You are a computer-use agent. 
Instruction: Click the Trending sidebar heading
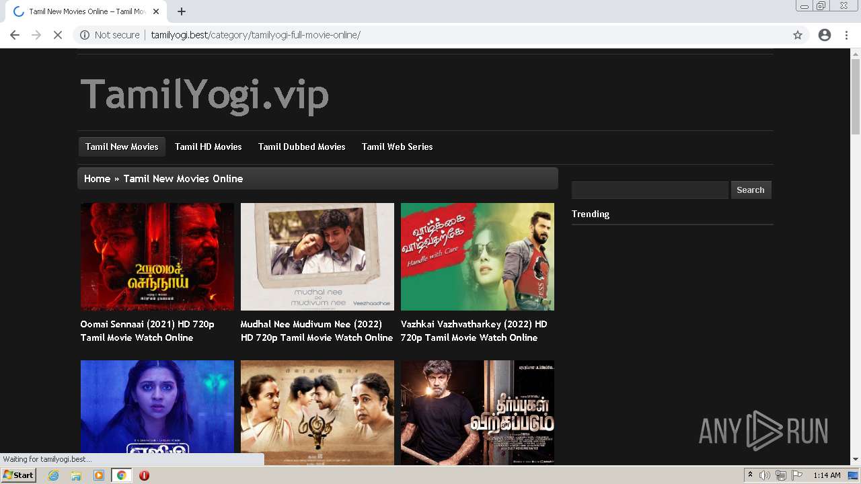[591, 214]
